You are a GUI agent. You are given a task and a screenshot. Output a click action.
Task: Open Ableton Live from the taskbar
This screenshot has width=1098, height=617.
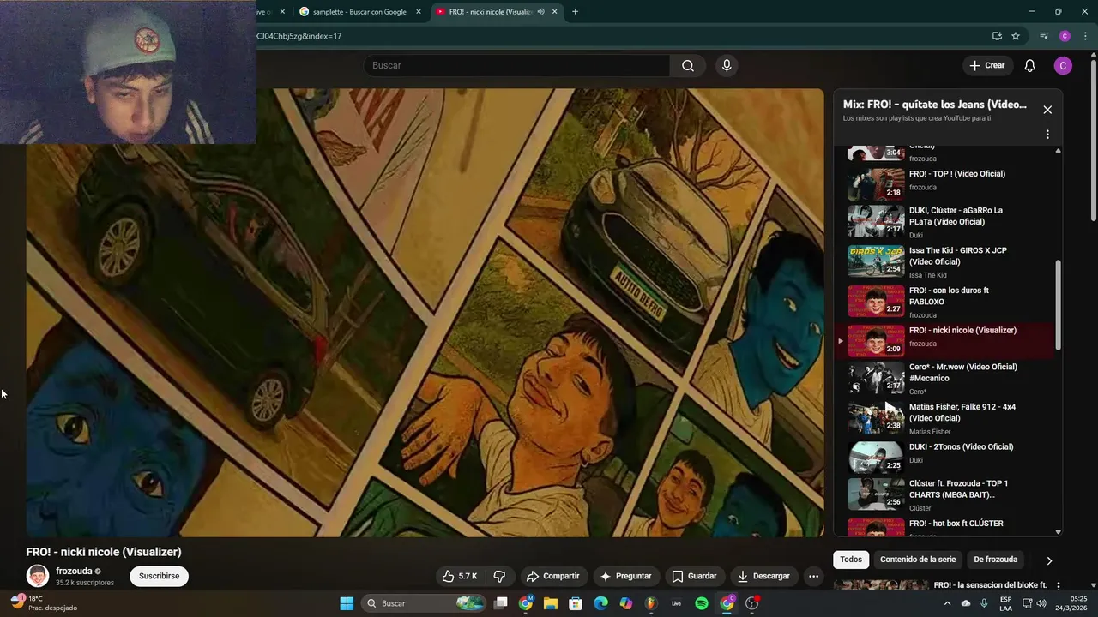coord(676,603)
